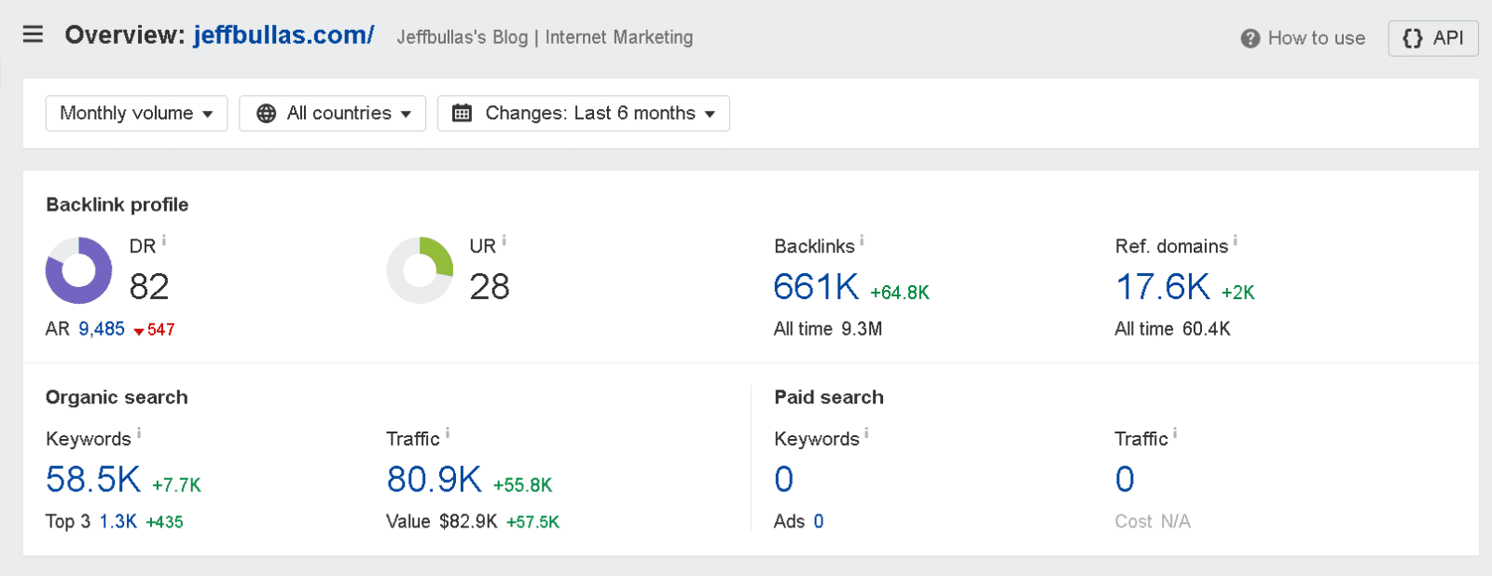Click the Backlink profile heading

[117, 205]
